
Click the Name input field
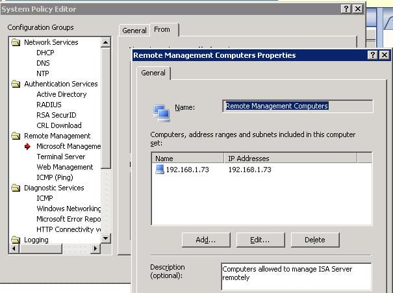[297, 106]
